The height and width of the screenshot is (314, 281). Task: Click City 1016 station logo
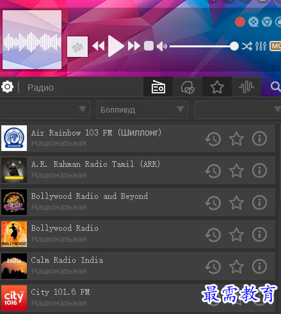pyautogui.click(x=14, y=298)
